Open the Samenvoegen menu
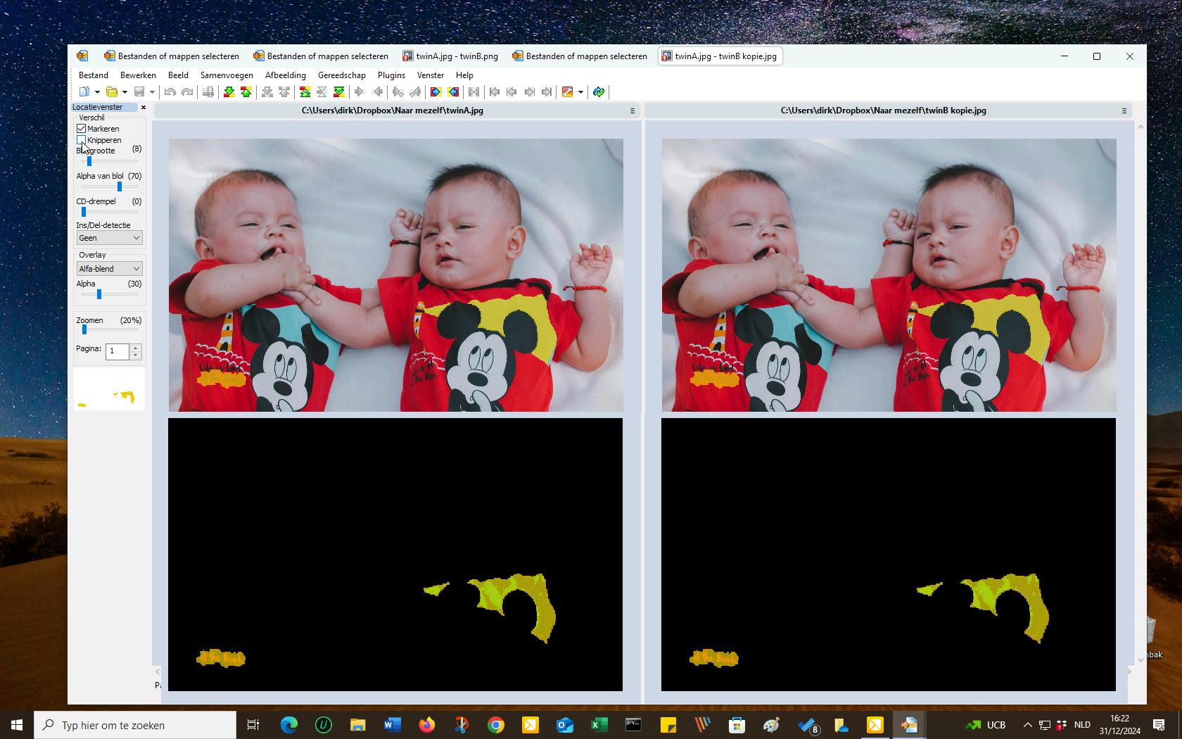Screen dimensions: 1182x739 pos(227,75)
